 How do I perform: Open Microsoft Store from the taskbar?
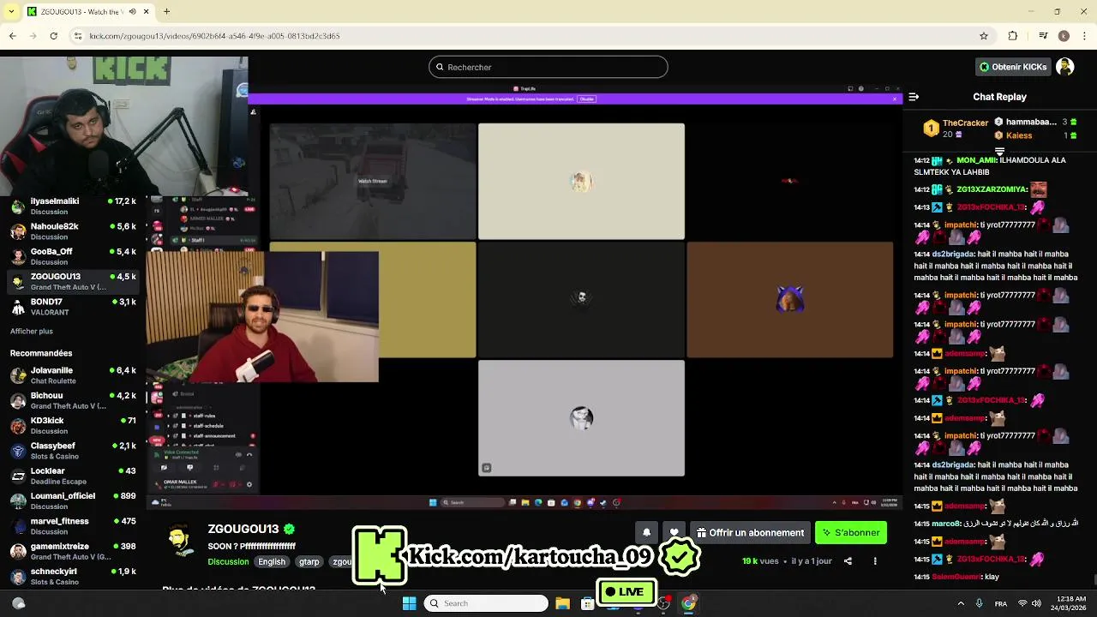587,603
